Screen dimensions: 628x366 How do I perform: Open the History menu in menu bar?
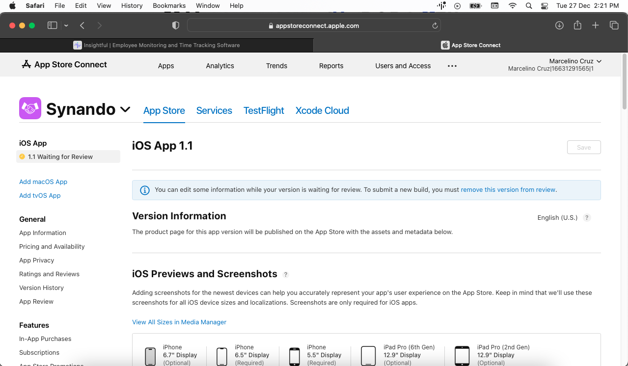click(x=132, y=5)
